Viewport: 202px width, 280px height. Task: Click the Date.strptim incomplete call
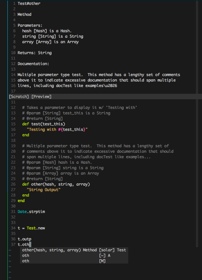tap(32, 211)
